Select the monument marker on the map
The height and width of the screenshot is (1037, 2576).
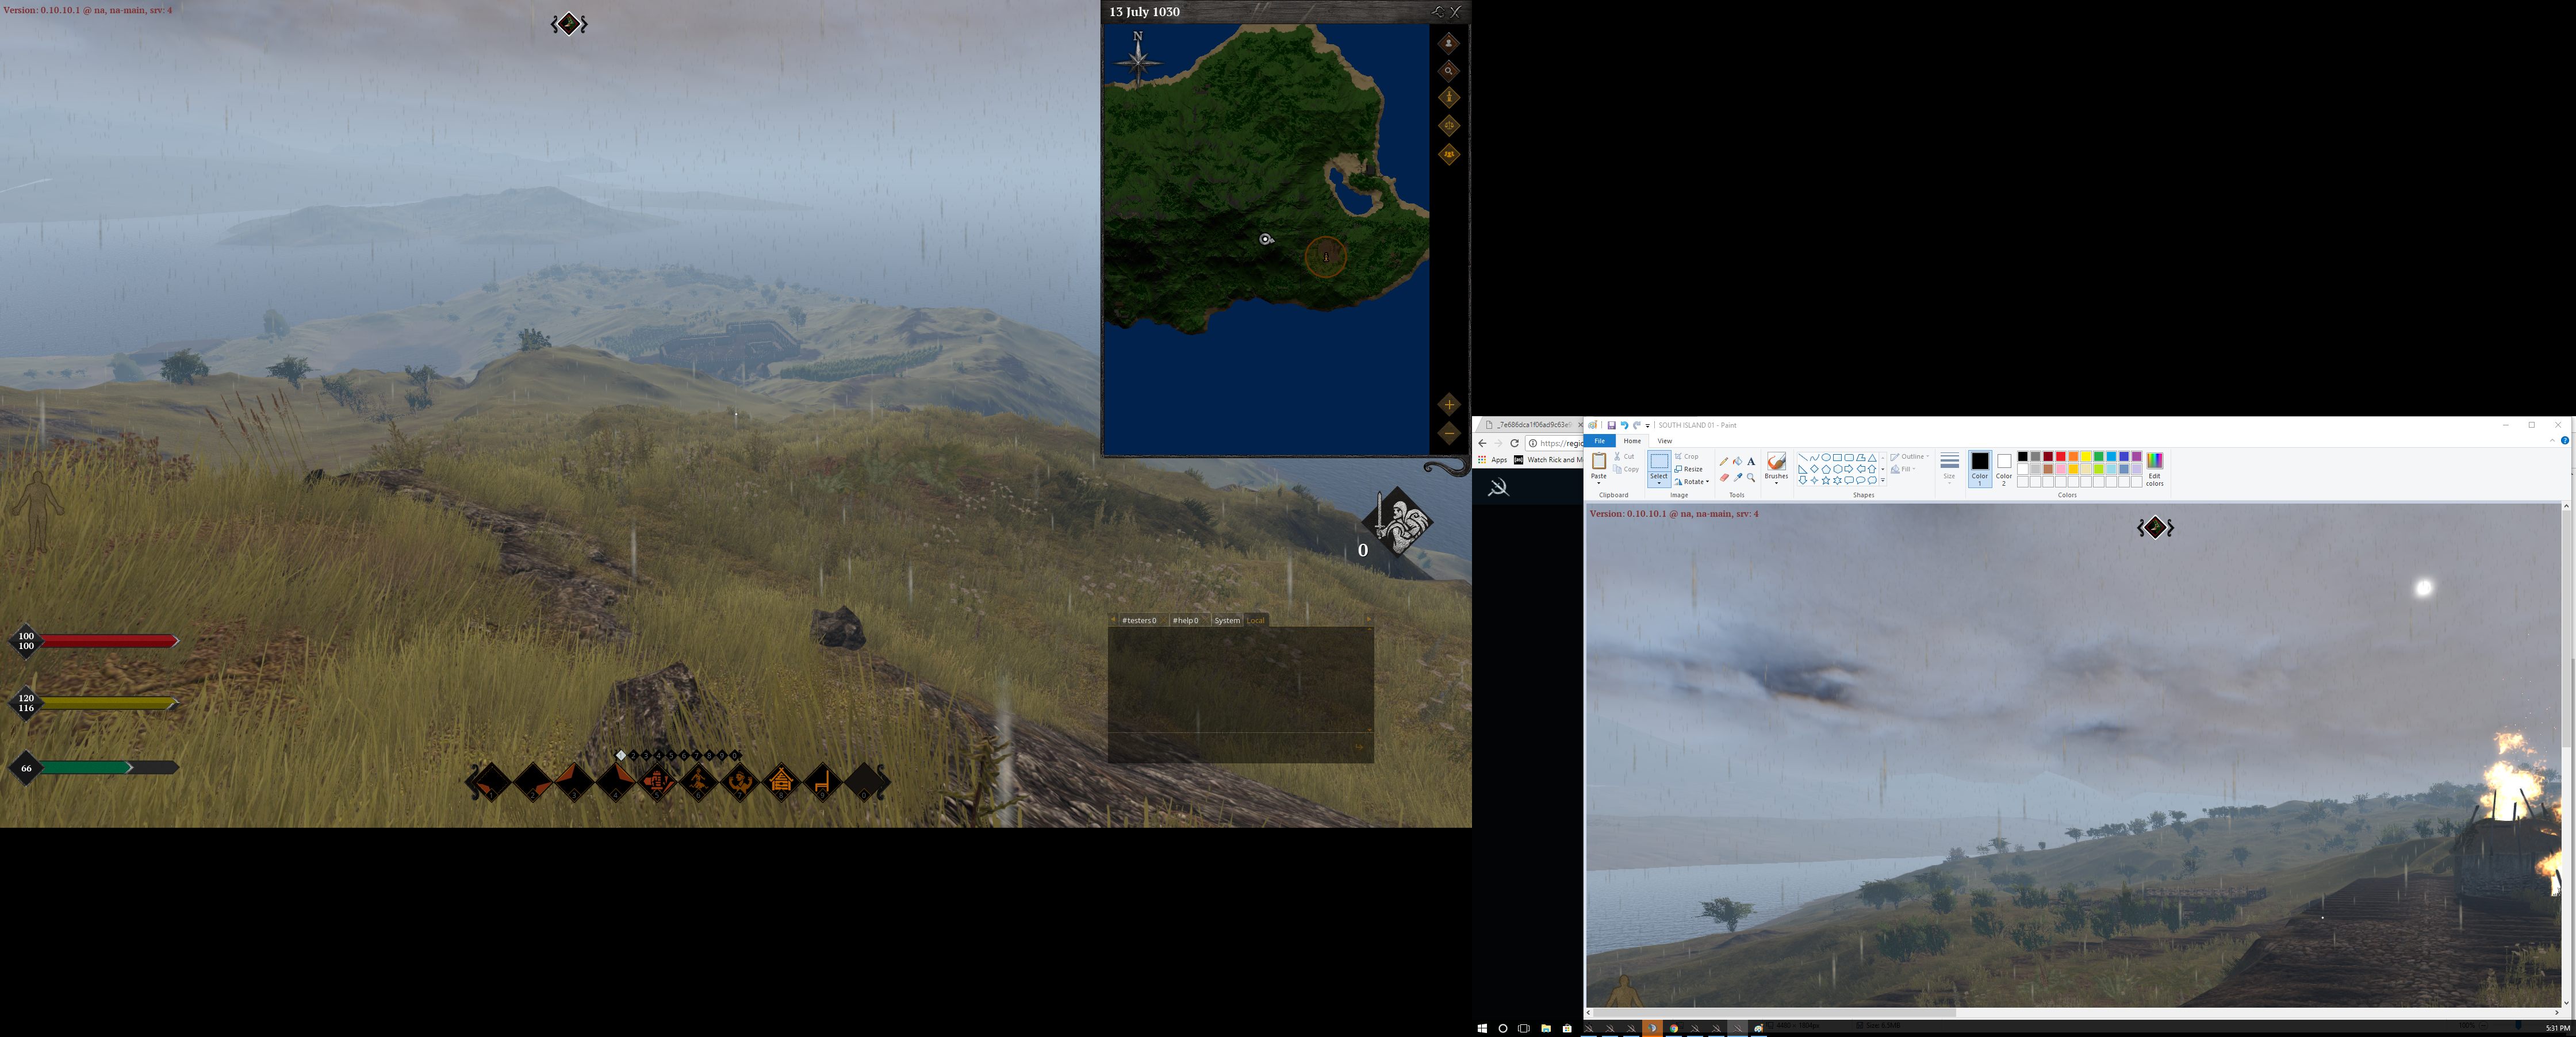(1326, 257)
